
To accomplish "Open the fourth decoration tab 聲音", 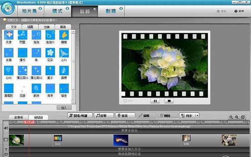I will pyautogui.click(x=63, y=27).
